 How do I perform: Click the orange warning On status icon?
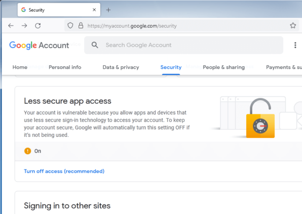tap(28, 151)
